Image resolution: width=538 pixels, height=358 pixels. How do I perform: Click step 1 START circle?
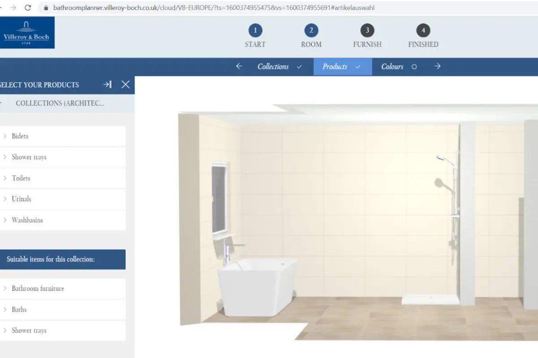pos(255,31)
